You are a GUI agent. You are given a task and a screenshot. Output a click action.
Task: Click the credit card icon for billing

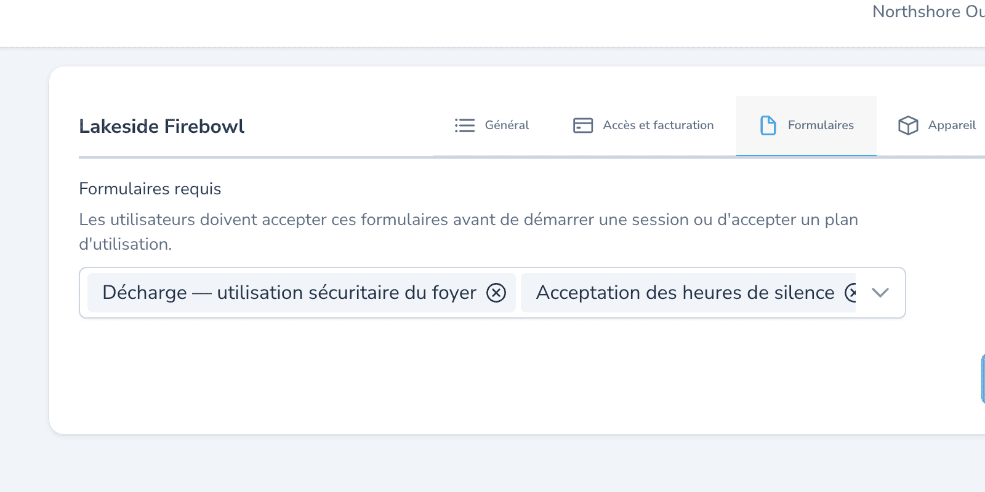(583, 125)
